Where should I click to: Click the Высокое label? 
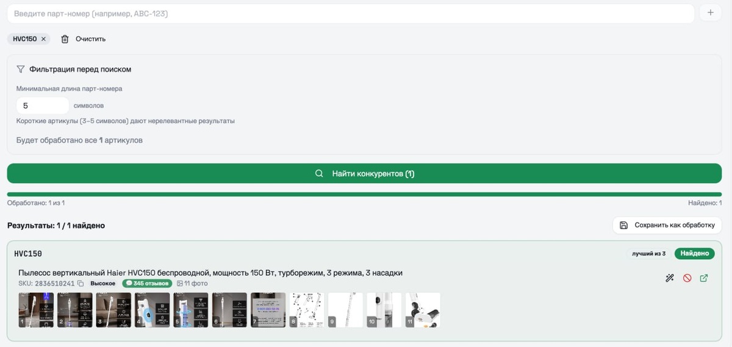tap(103, 284)
